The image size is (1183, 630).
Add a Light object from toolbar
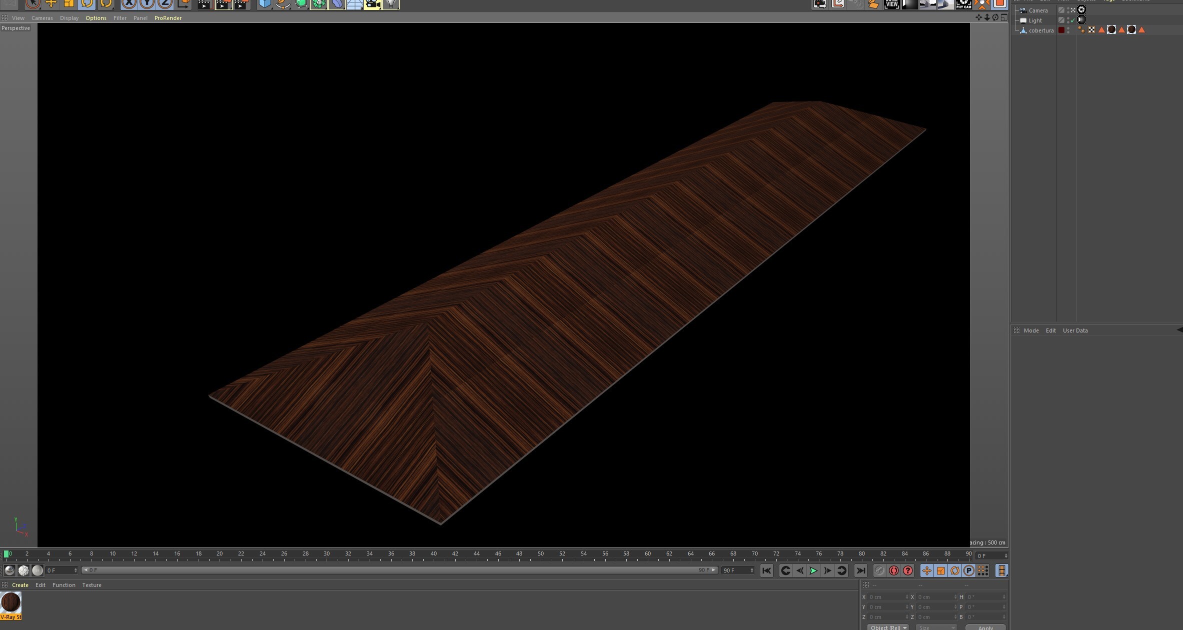(x=391, y=4)
